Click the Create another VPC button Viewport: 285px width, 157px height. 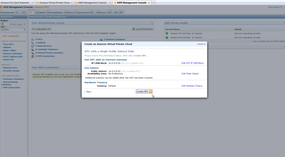tap(42, 29)
